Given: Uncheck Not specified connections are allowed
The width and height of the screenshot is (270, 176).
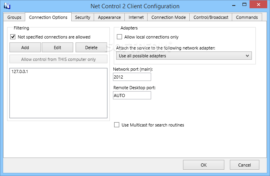Looking at the screenshot, I should (13, 37).
